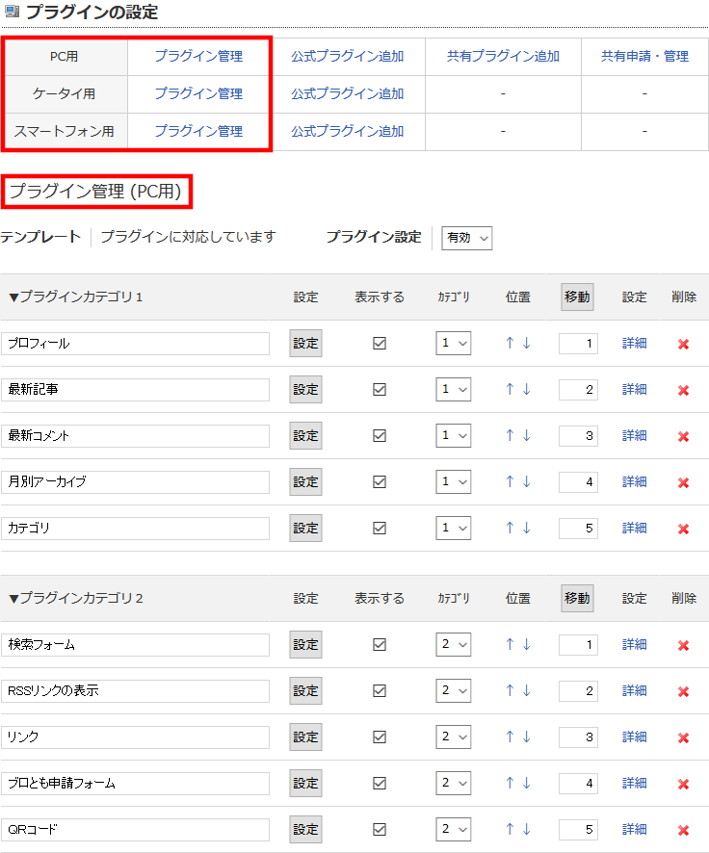Open category dropdown for 最新記事
709x853 pixels.
[x=454, y=390]
